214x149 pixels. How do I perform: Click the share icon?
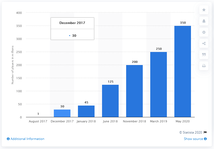pos(204,43)
